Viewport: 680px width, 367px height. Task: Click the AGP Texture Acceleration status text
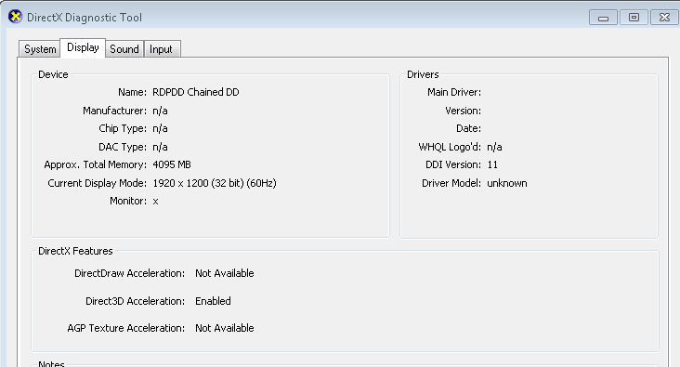225,328
